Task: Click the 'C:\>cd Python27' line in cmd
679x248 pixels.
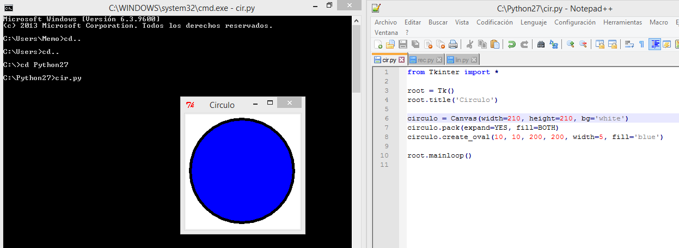Action: [x=35, y=64]
